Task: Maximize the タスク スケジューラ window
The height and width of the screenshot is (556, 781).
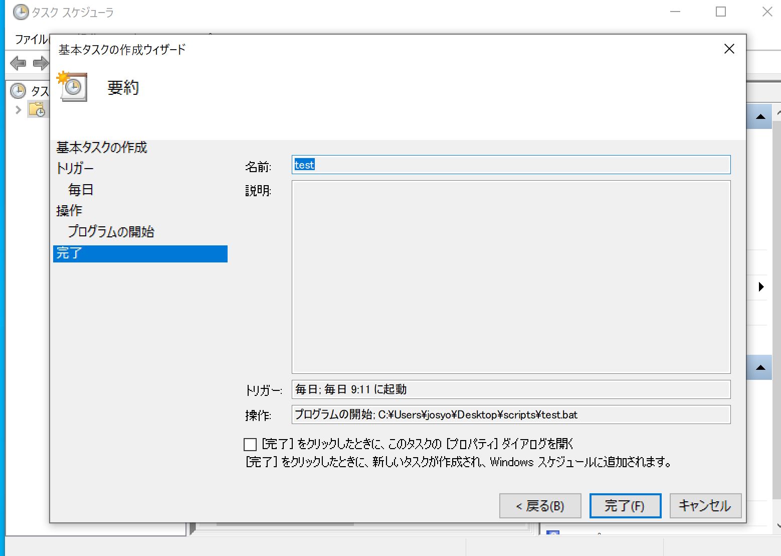Action: [721, 12]
